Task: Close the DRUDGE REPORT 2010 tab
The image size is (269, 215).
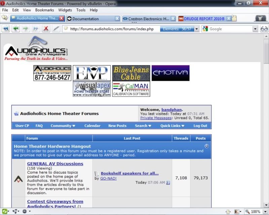Action: pyautogui.click(x=229, y=18)
